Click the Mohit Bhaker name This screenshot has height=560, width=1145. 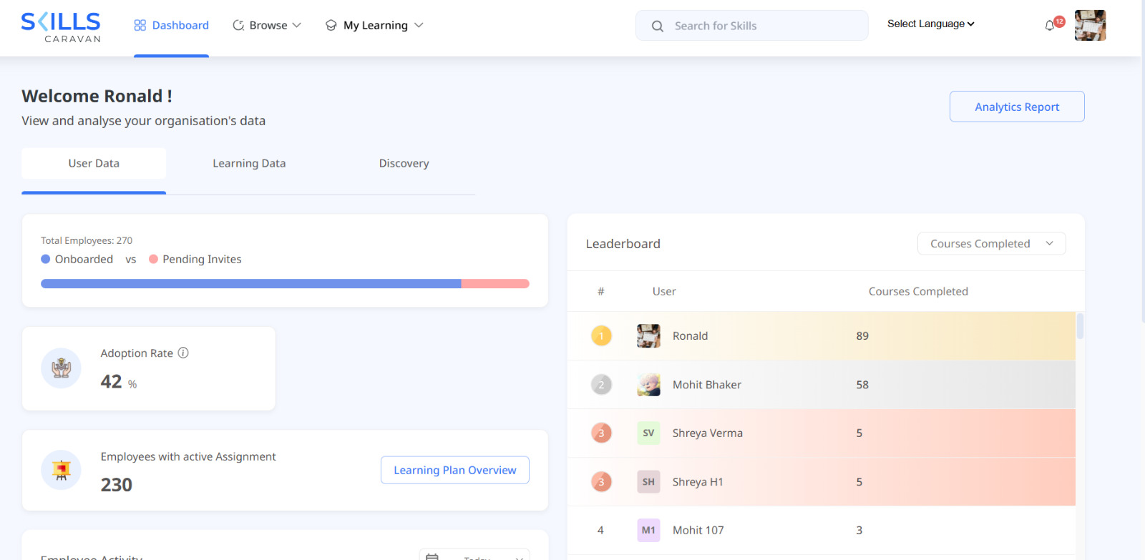click(x=707, y=385)
